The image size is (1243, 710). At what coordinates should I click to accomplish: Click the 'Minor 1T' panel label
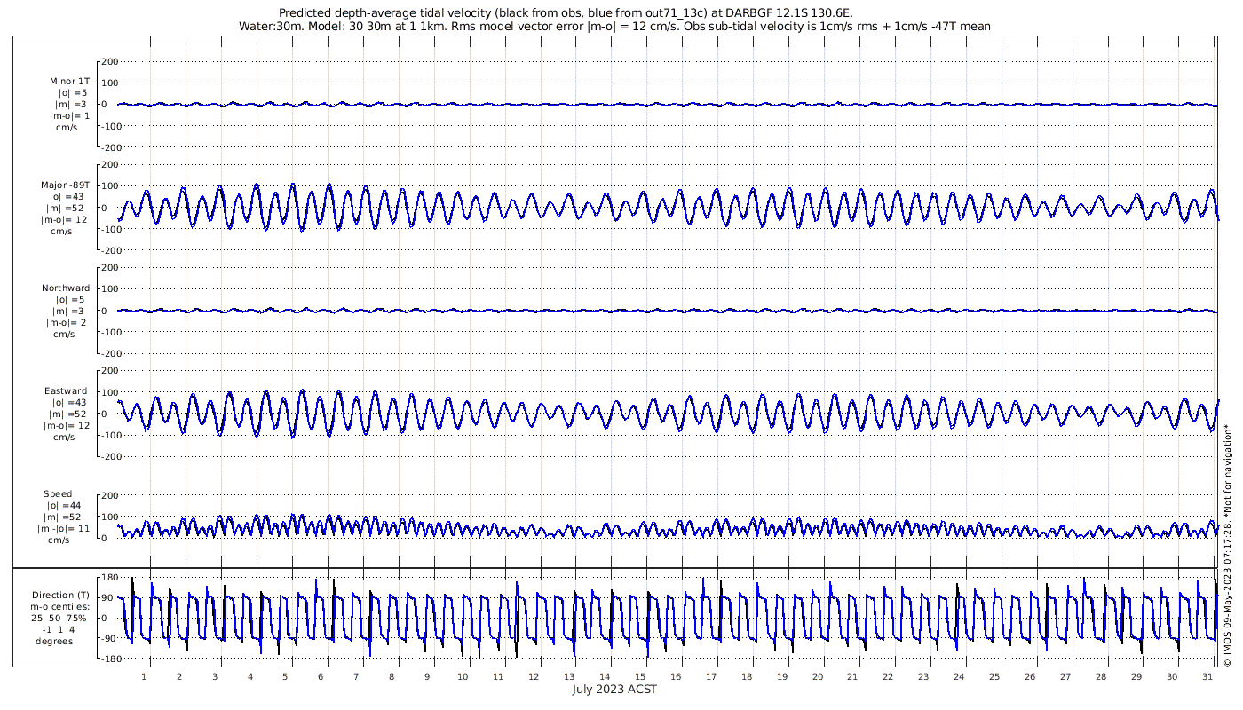(68, 82)
